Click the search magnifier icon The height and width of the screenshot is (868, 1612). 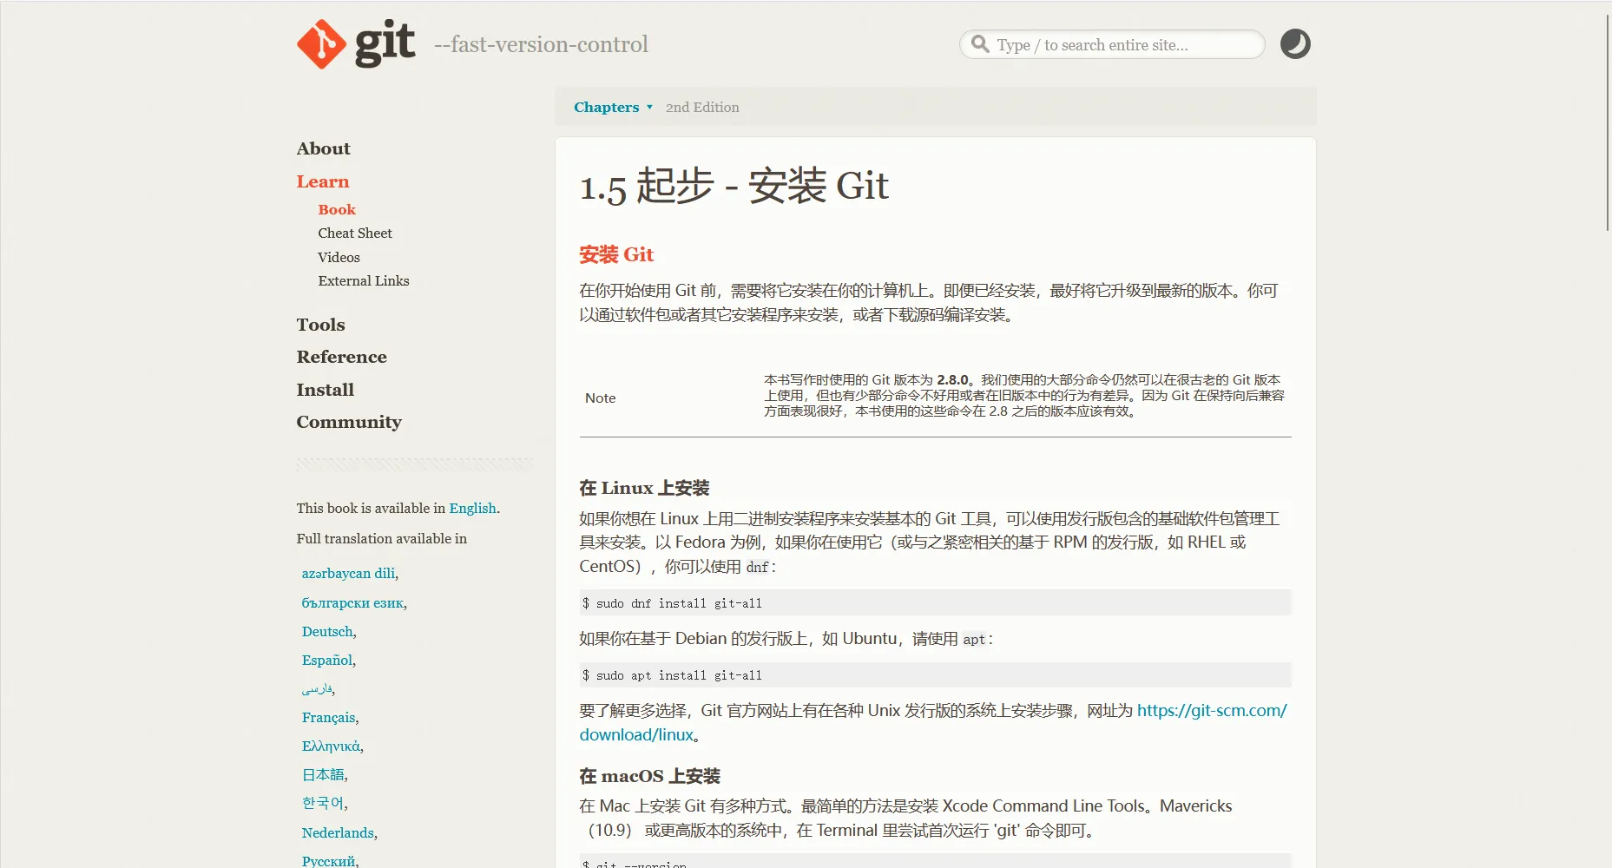[980, 44]
